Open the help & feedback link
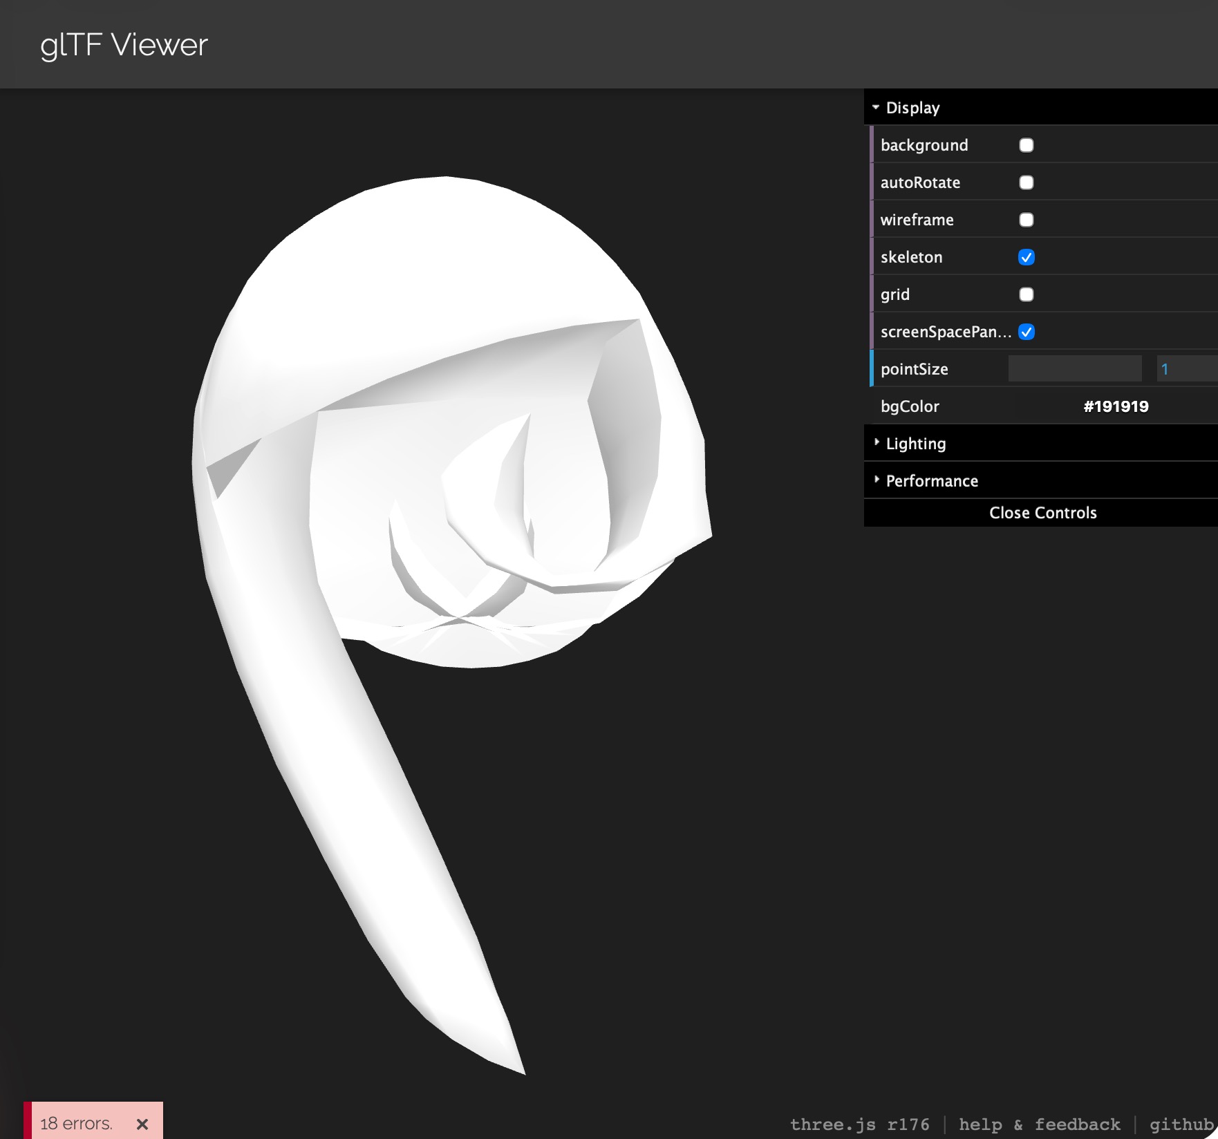The width and height of the screenshot is (1218, 1139). pyautogui.click(x=1039, y=1124)
